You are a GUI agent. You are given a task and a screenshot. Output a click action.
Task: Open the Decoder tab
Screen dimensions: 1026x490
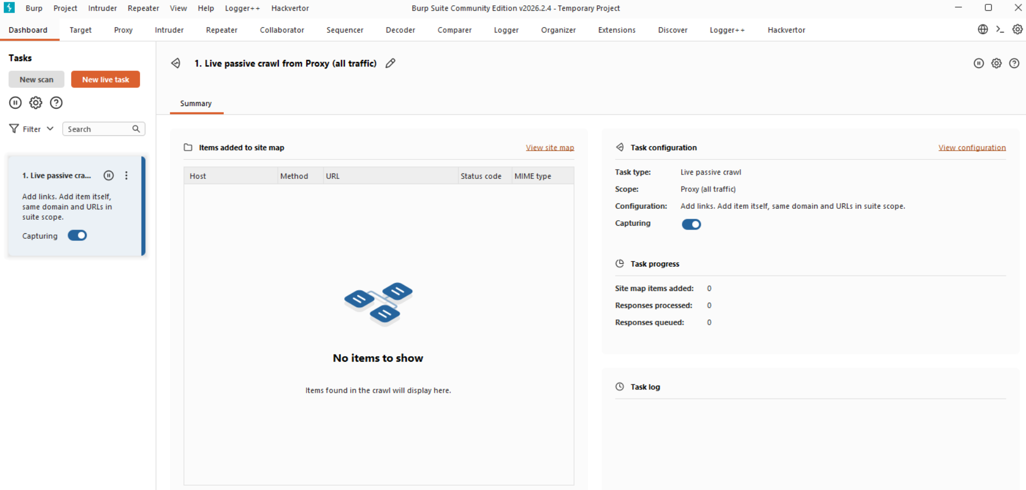click(x=400, y=30)
